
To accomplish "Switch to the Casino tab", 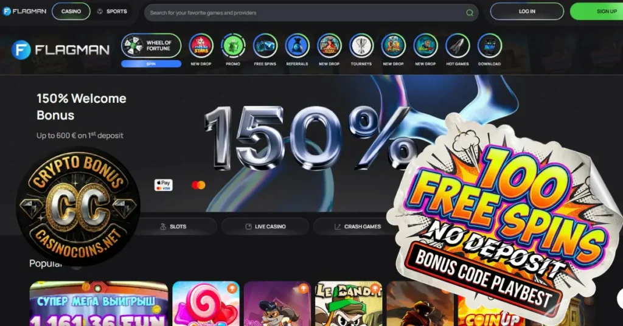I will 71,12.
